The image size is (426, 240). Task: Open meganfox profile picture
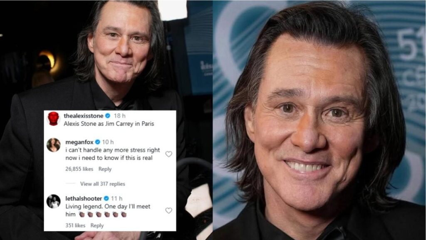54,145
